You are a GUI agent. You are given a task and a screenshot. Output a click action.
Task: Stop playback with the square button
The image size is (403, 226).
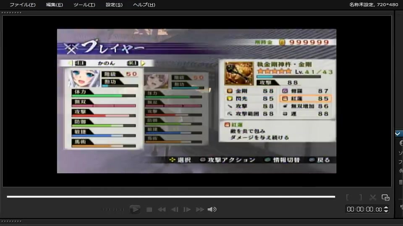click(149, 210)
